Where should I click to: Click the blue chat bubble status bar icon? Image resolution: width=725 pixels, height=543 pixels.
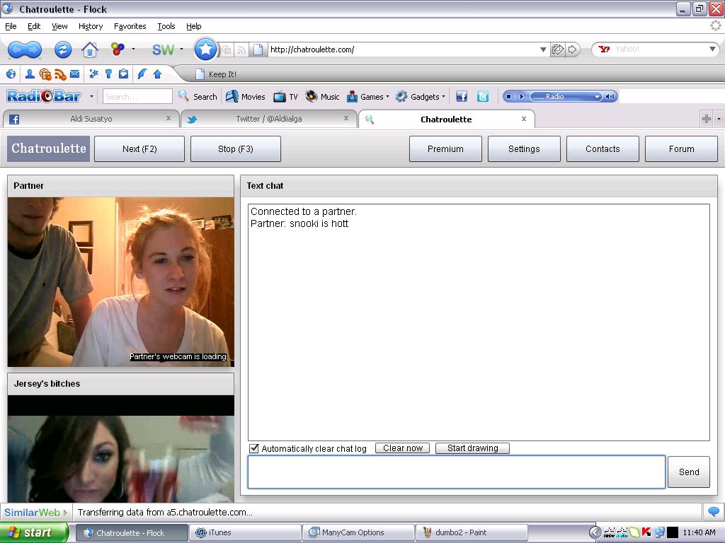pyautogui.click(x=714, y=512)
